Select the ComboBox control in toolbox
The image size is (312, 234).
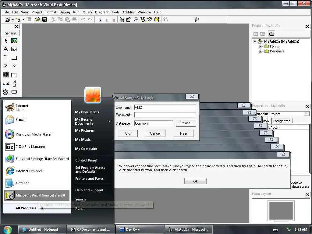[x=6, y=75]
